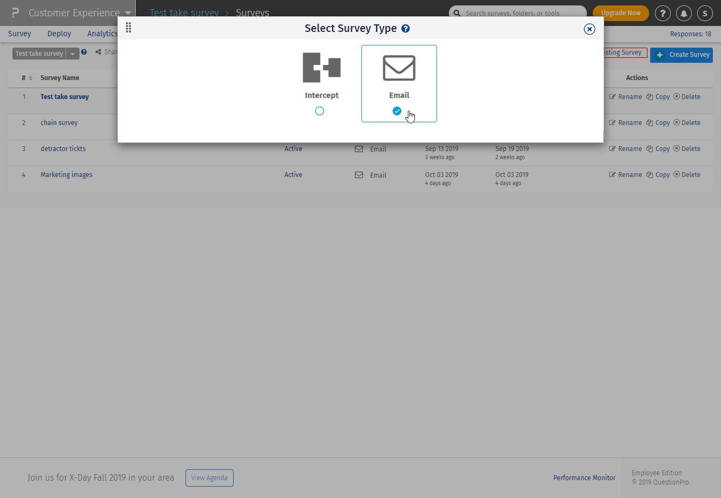Delete the detractor tickts row
Image resolution: width=721 pixels, height=498 pixels.
click(687, 149)
